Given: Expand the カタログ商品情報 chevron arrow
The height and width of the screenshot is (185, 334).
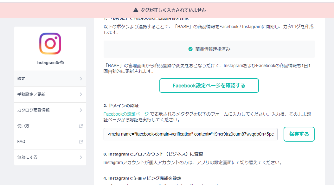Looking at the screenshot, I should point(81,110).
